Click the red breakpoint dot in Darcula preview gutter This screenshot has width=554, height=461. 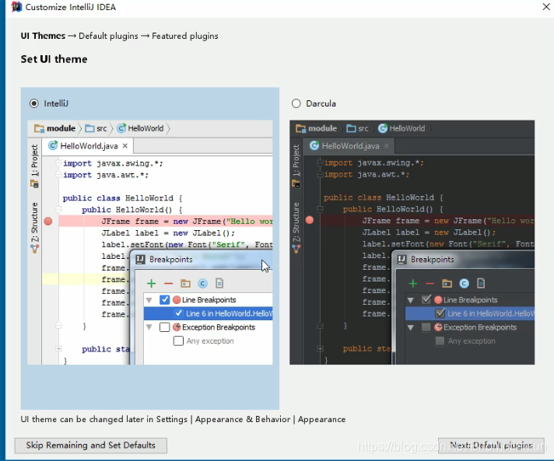(x=310, y=220)
